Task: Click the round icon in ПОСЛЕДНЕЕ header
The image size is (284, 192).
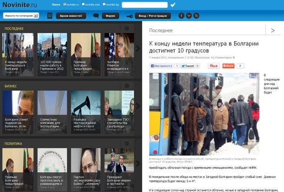Action: click(127, 28)
